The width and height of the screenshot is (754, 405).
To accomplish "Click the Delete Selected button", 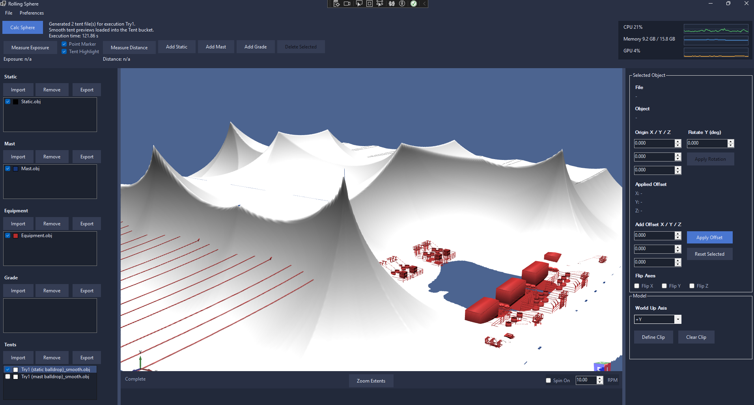I will pyautogui.click(x=301, y=47).
